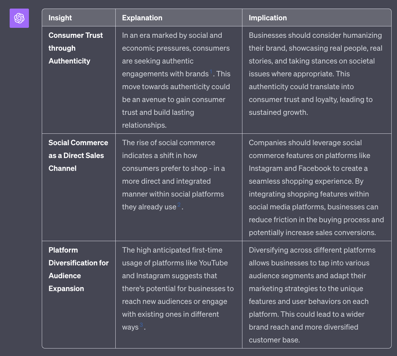Image resolution: width=397 pixels, height=356 pixels.
Task: Click the explanation paragraph about first-time platform usage
Action: click(x=178, y=289)
